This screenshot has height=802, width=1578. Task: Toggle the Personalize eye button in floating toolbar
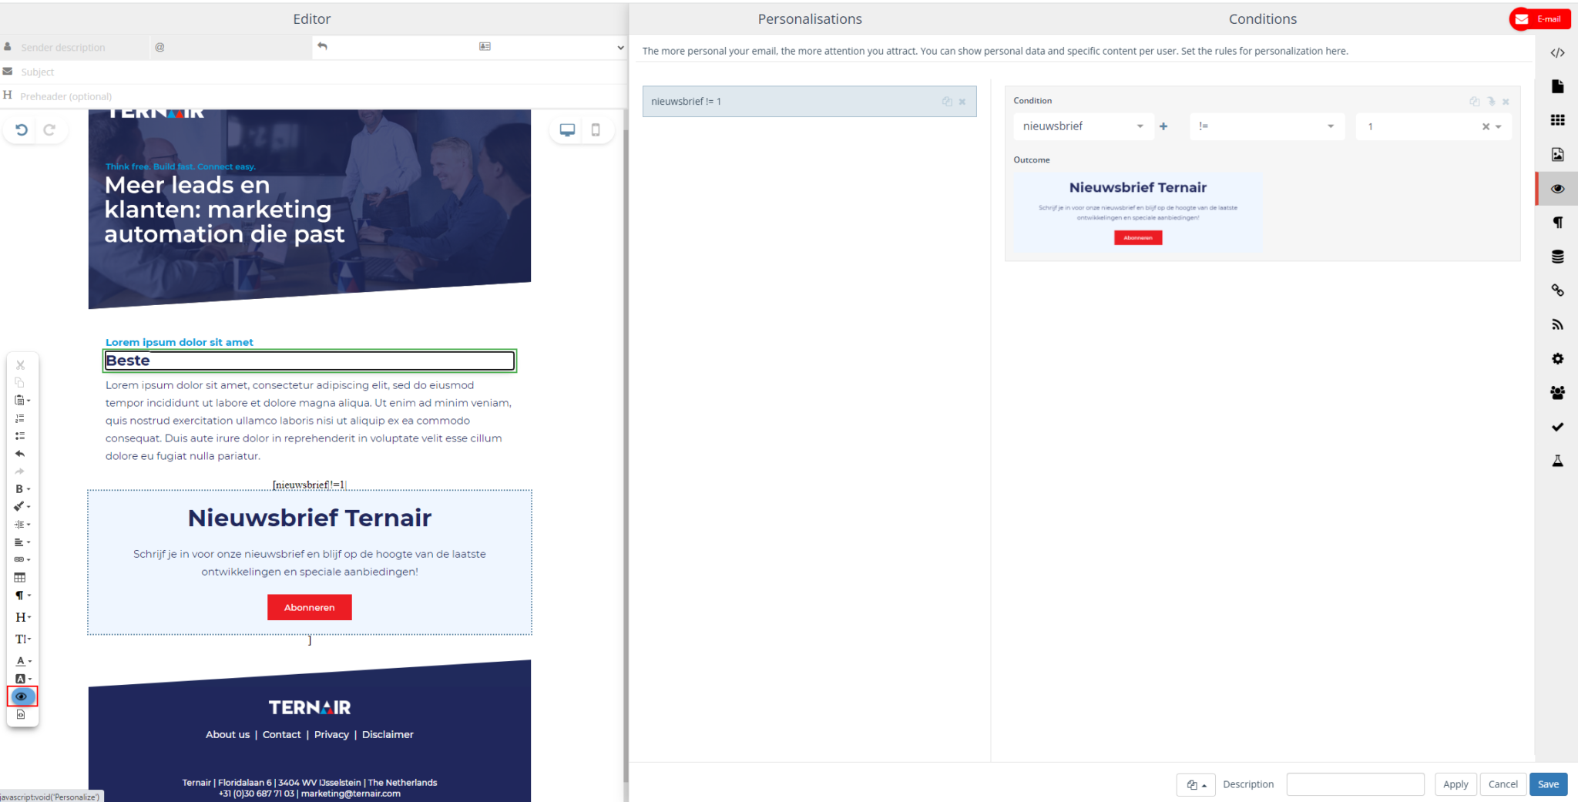(22, 696)
